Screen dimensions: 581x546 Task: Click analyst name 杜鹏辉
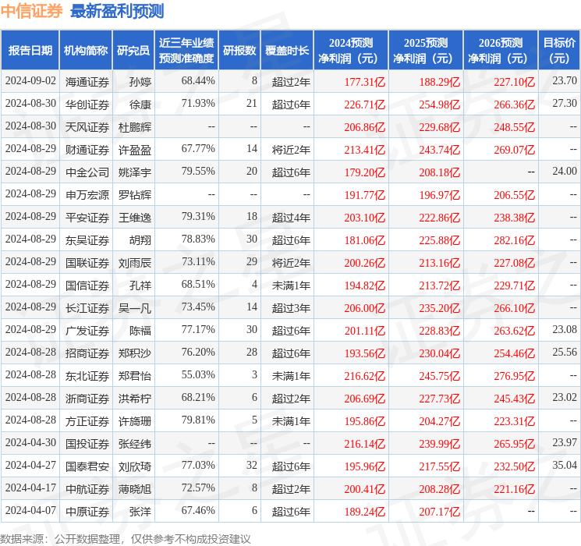[x=134, y=127]
